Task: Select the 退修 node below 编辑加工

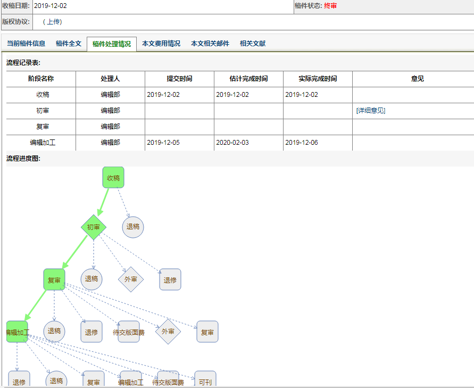Action: [19, 381]
